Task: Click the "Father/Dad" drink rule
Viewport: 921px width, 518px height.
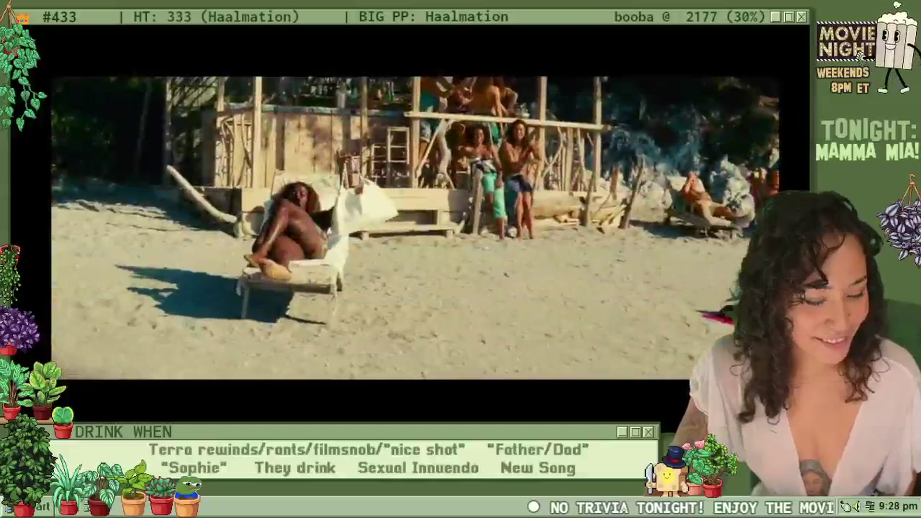Action: coord(538,449)
